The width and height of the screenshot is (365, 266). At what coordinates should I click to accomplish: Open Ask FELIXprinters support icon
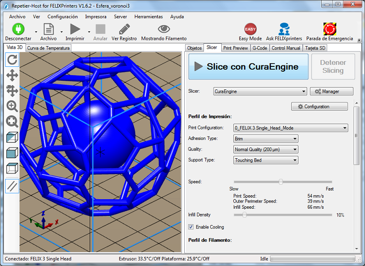pos(284,29)
